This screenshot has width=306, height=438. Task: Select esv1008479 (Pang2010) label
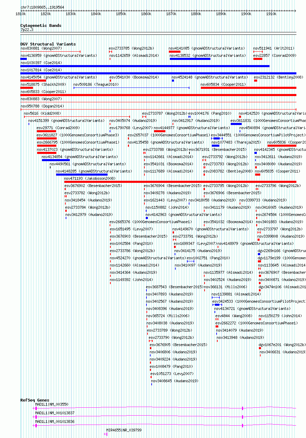coord(172,366)
